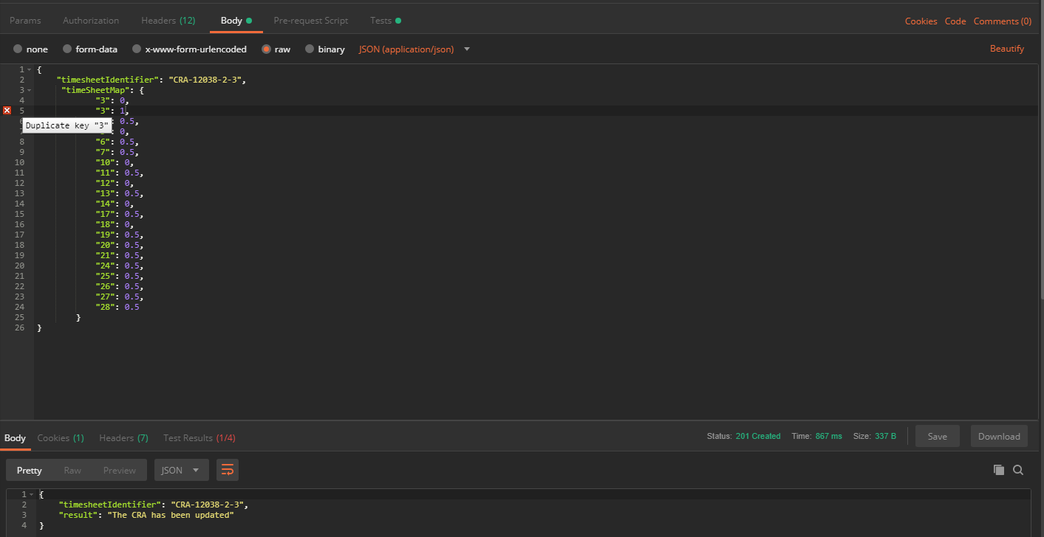Viewport: 1044px width, 537px height.
Task: Select the form-data body type
Action: click(90, 49)
